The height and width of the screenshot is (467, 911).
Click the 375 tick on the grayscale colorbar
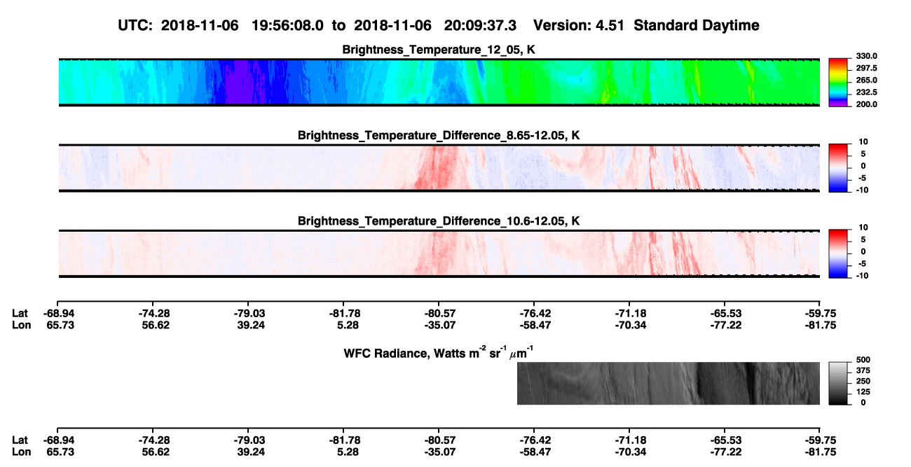click(863, 370)
